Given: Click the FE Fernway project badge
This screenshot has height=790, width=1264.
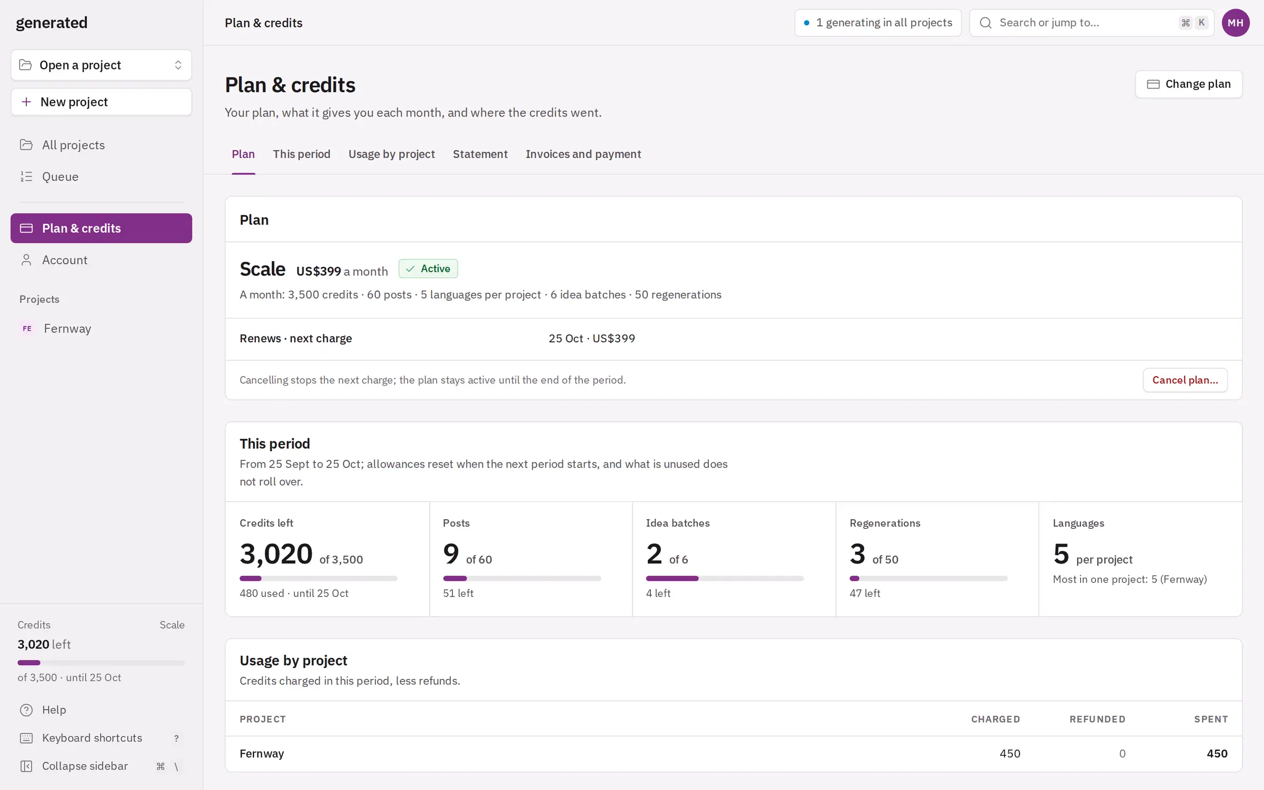Looking at the screenshot, I should [x=27, y=329].
